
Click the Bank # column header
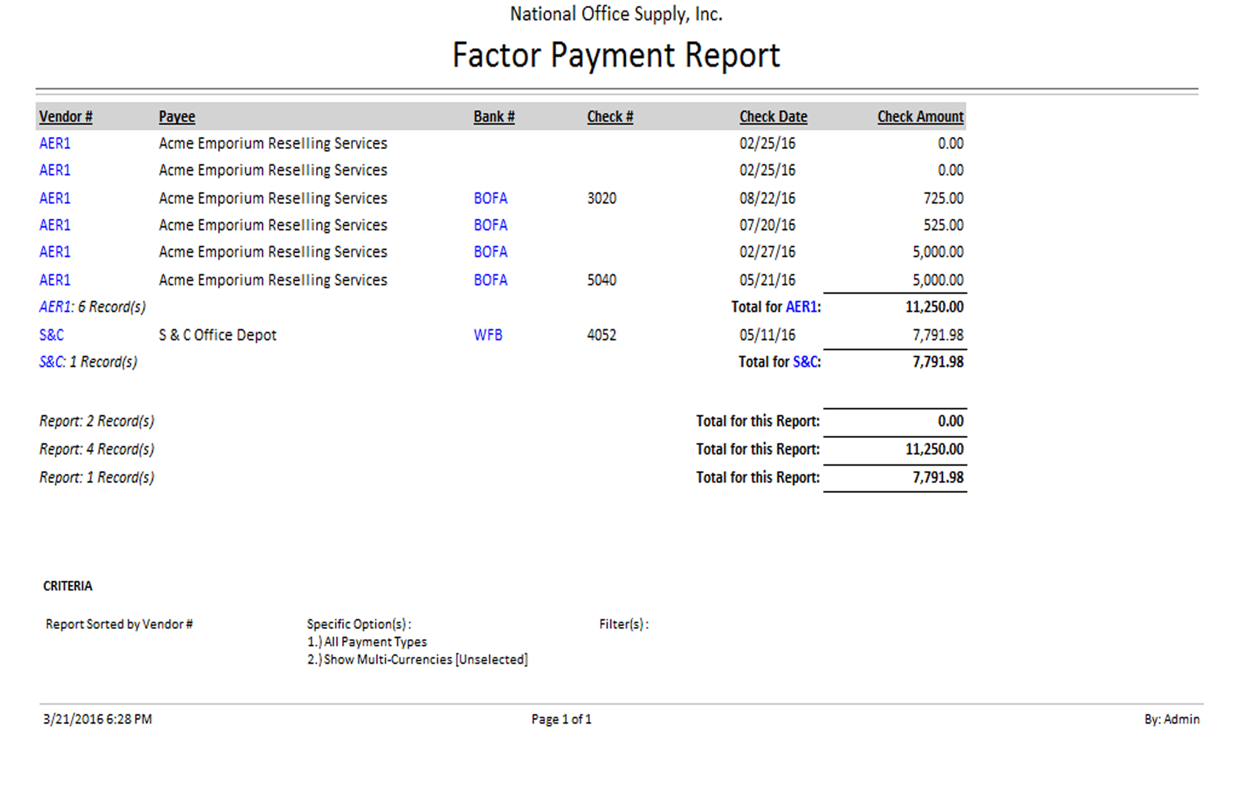(x=494, y=117)
